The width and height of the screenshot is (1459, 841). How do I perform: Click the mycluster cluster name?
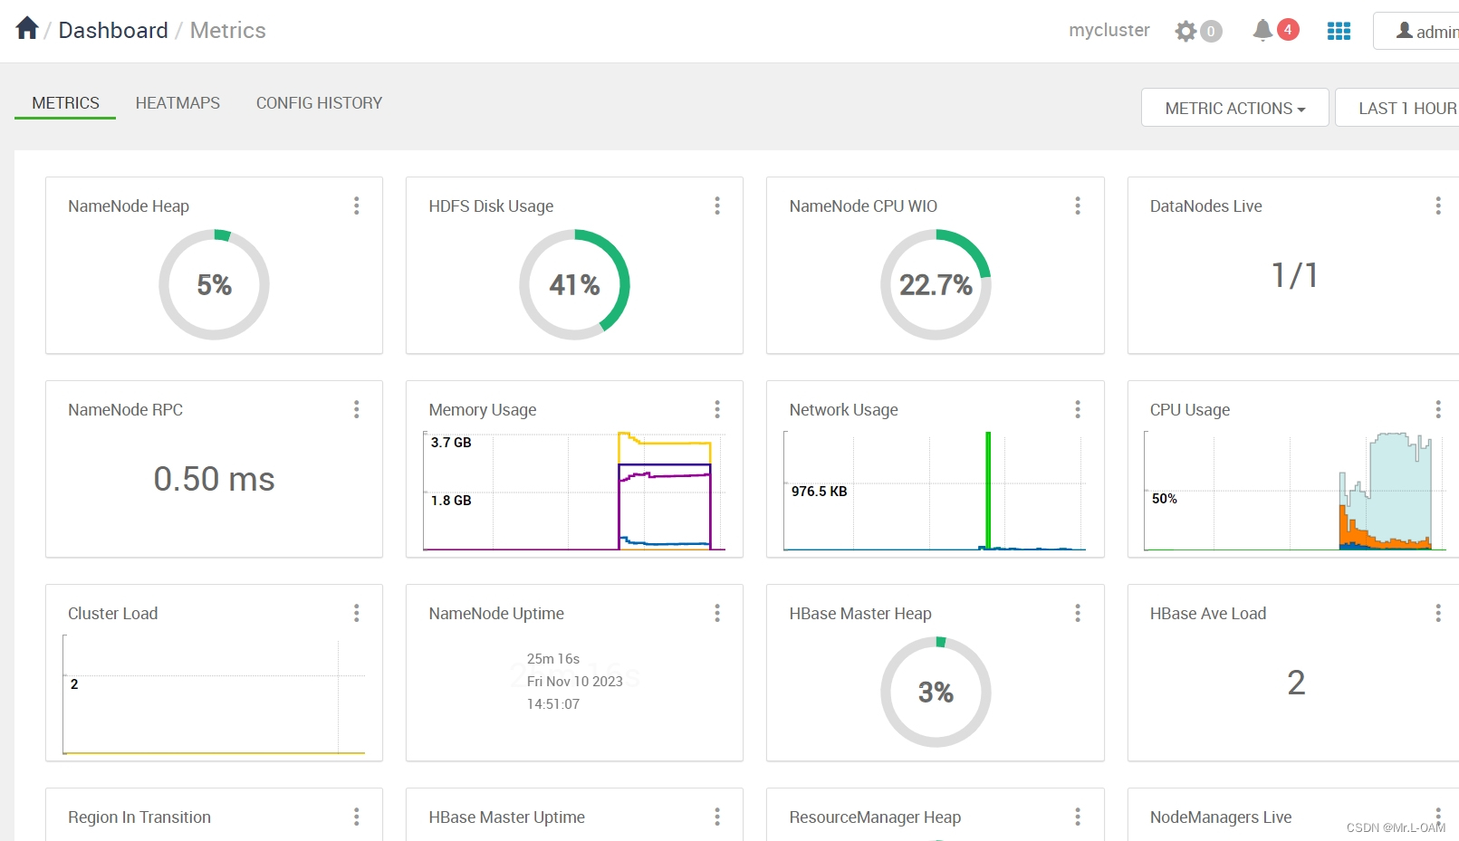[x=1109, y=30]
